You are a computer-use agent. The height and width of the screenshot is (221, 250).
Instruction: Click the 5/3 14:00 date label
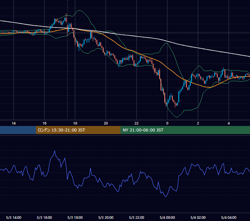click(x=14, y=217)
